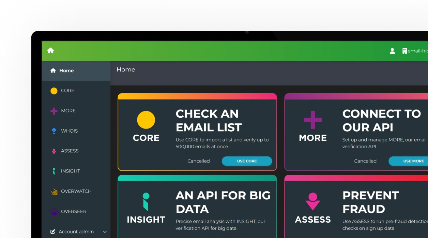Open CORE in the sidebar menu
Screen dimensions: 428x238
tap(76, 91)
